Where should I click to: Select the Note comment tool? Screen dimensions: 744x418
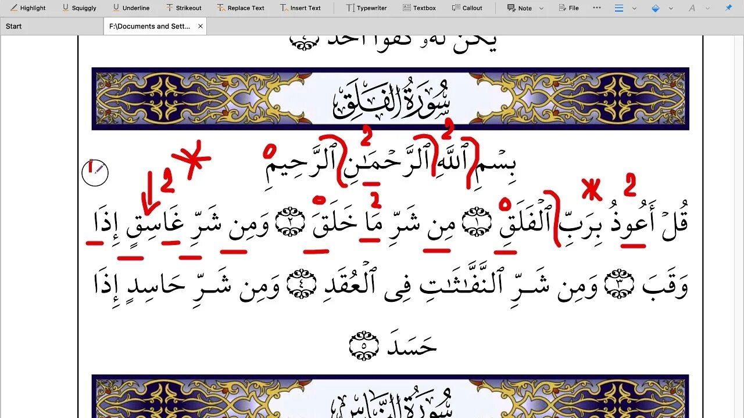click(519, 8)
